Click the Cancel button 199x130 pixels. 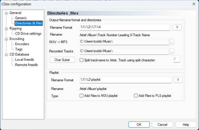pyautogui.click(x=162, y=125)
